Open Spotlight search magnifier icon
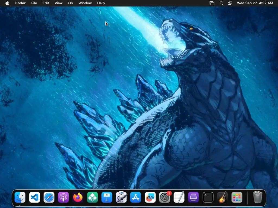The image size is (278, 208). (221, 3)
